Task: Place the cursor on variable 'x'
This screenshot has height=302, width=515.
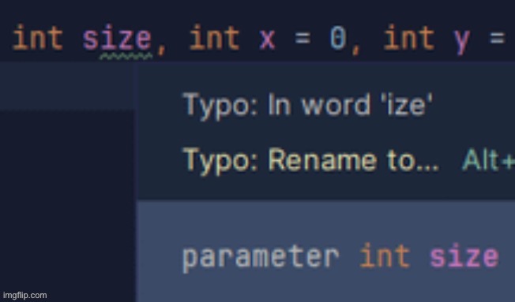Action: (x=267, y=40)
